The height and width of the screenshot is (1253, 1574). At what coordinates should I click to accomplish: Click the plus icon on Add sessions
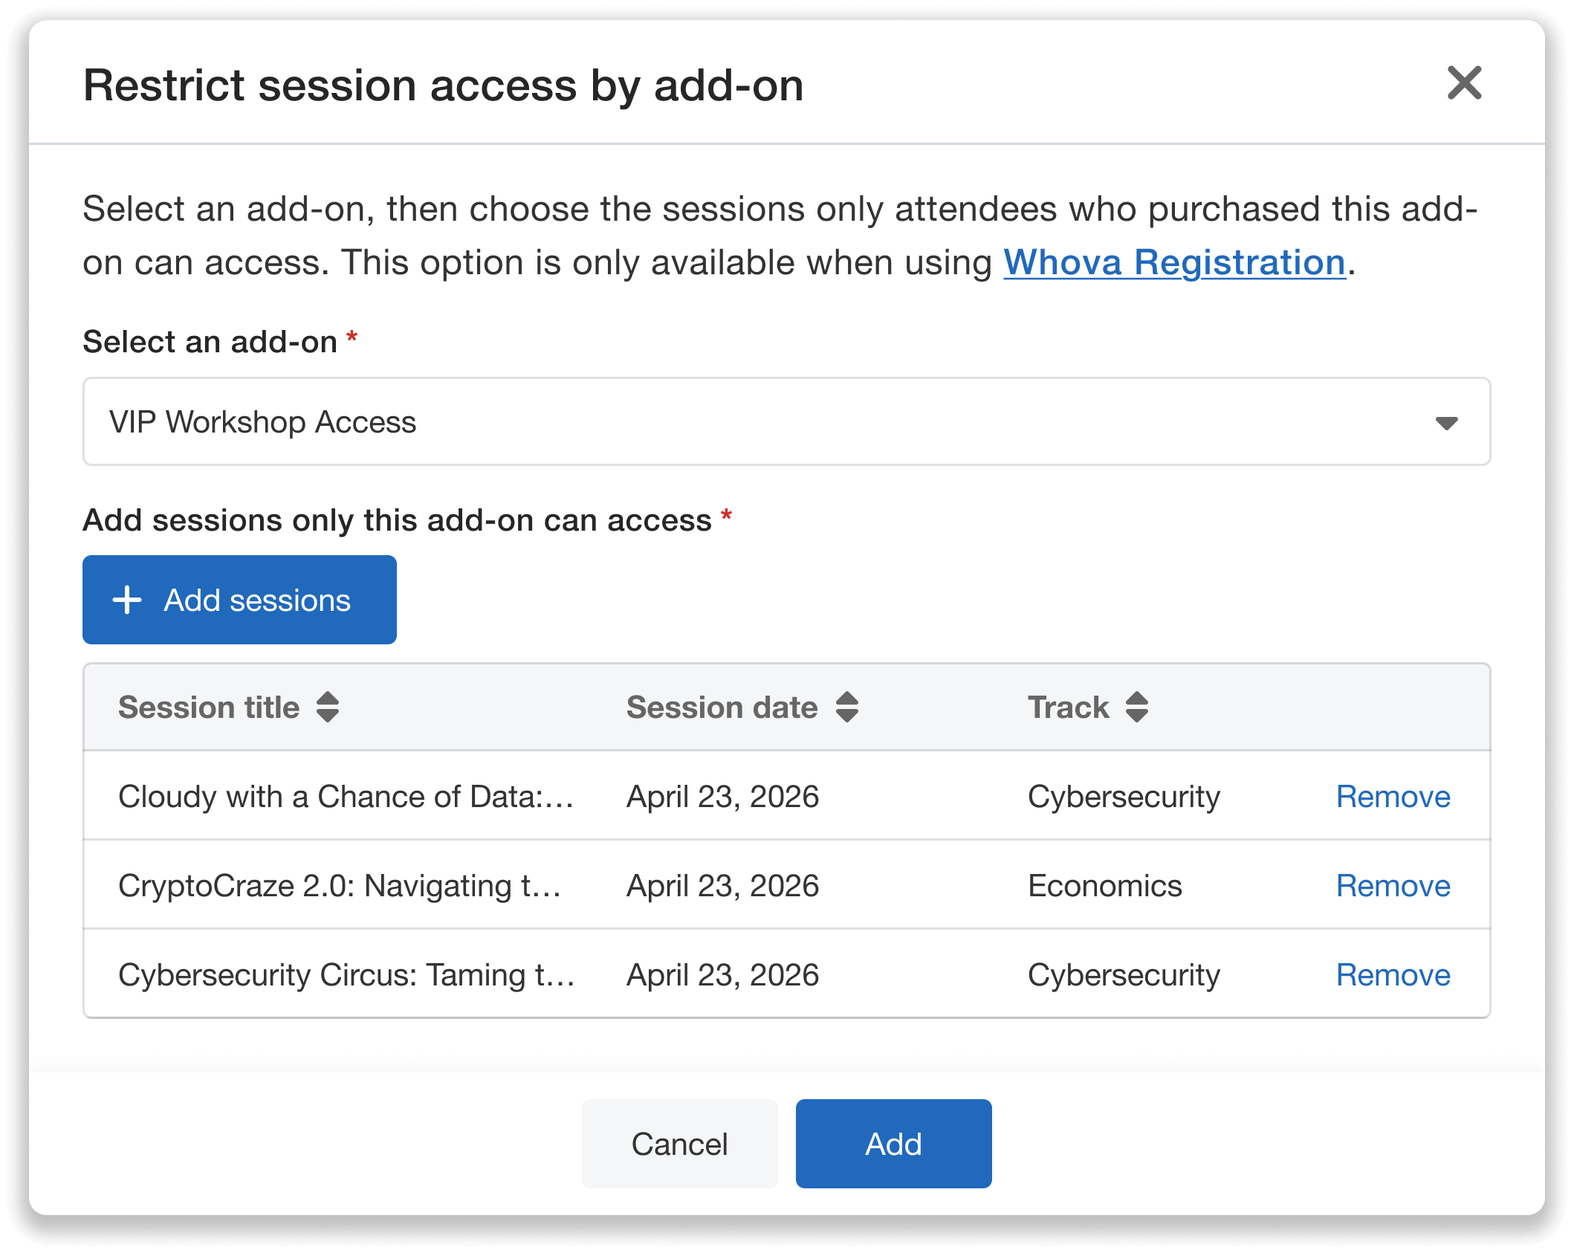tap(128, 599)
